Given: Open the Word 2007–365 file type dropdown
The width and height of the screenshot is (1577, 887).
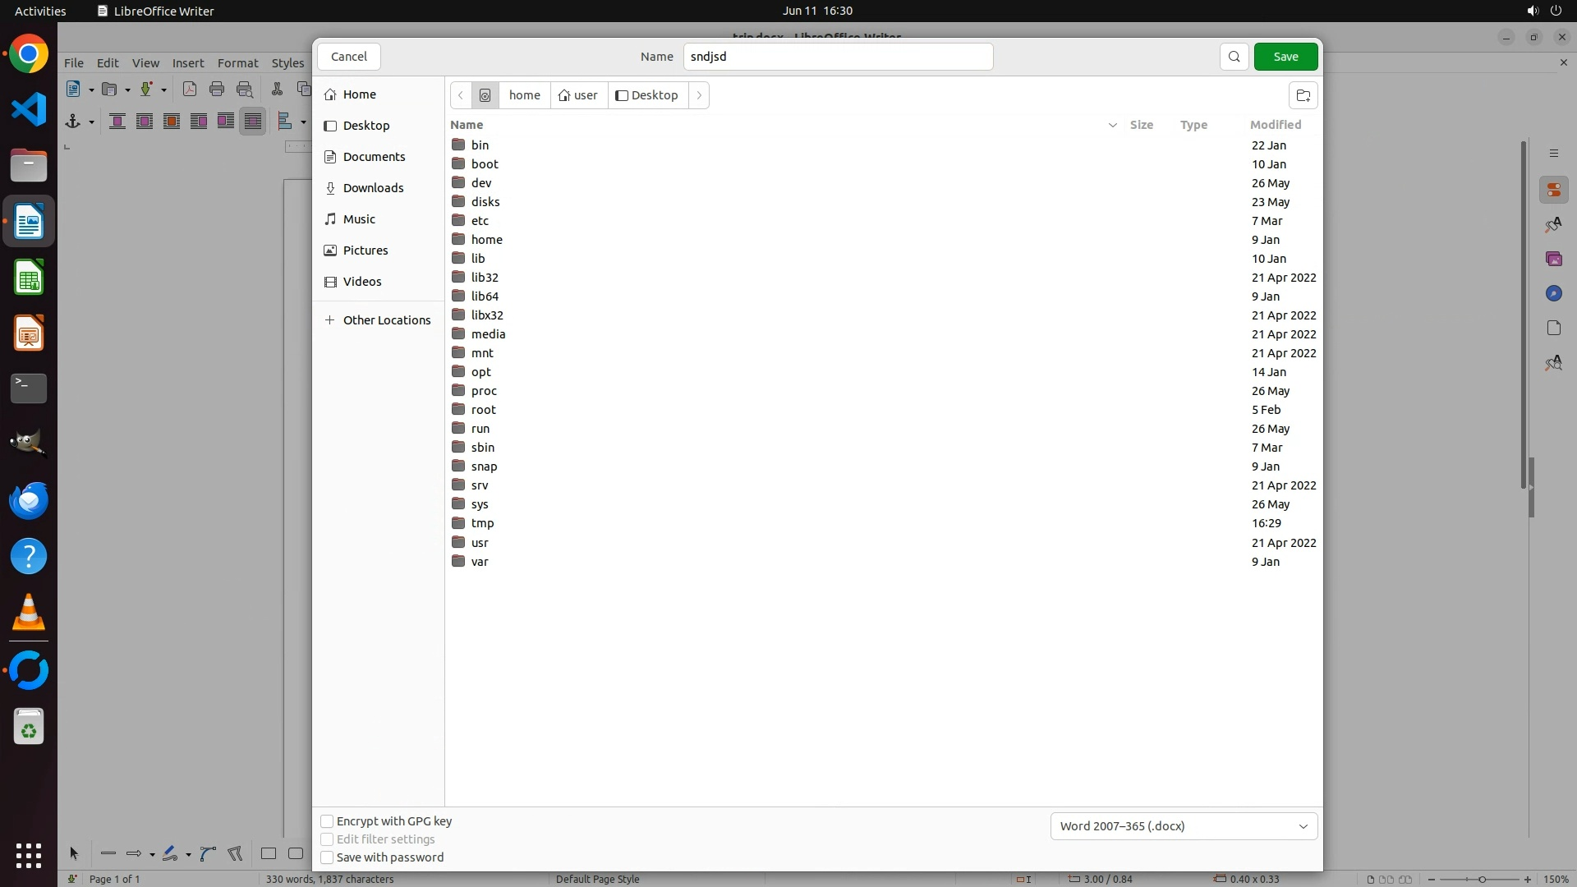Looking at the screenshot, I should (1184, 826).
